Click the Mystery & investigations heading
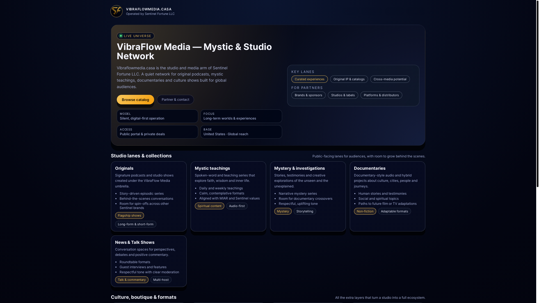539x303 pixels. 300,168
